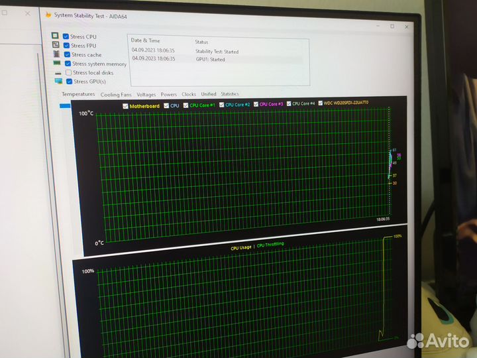
Task: Switch to the Cooling Fans tab
Action: click(116, 95)
